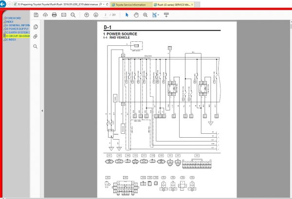Viewport: 292px width, 199px height.
Task: Click the Print icon in PDF toolbar
Action: 55,15
